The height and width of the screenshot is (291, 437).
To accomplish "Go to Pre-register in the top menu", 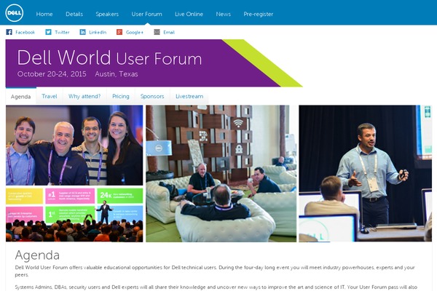I will [259, 14].
